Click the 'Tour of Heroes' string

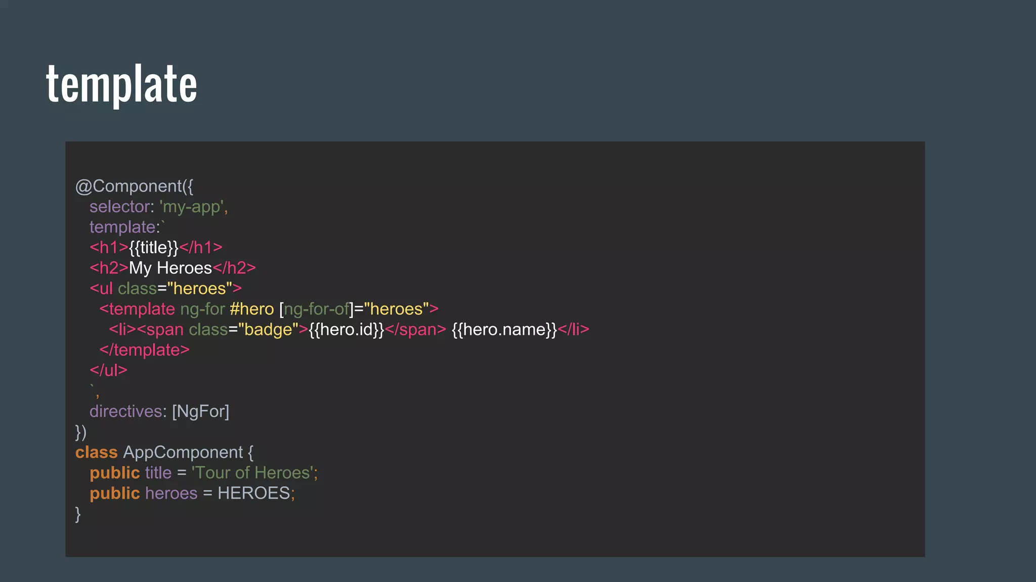click(253, 473)
